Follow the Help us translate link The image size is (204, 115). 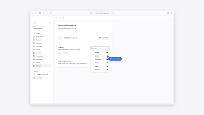pyautogui.click(x=63, y=53)
